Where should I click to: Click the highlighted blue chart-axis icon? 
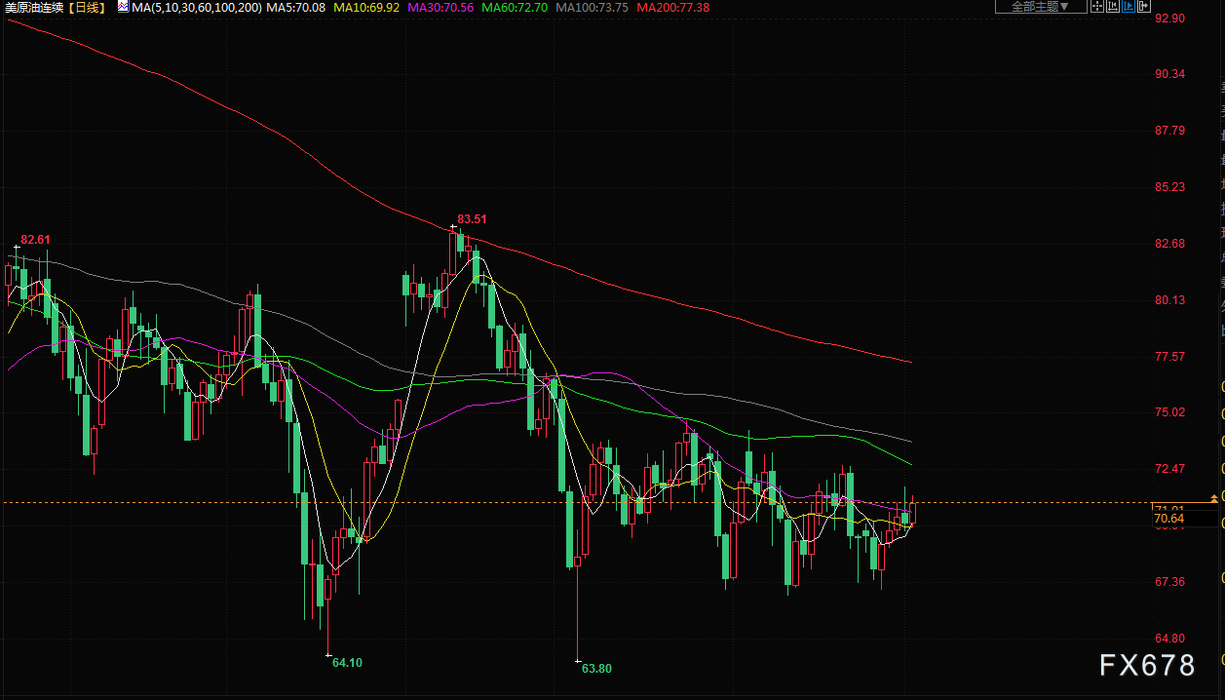1129,6
